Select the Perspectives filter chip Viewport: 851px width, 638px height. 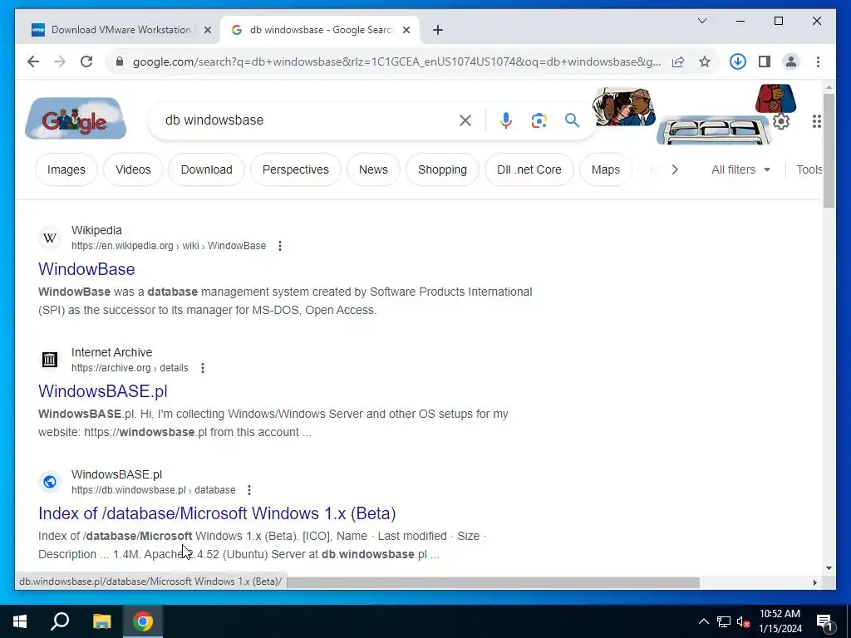[x=296, y=169]
